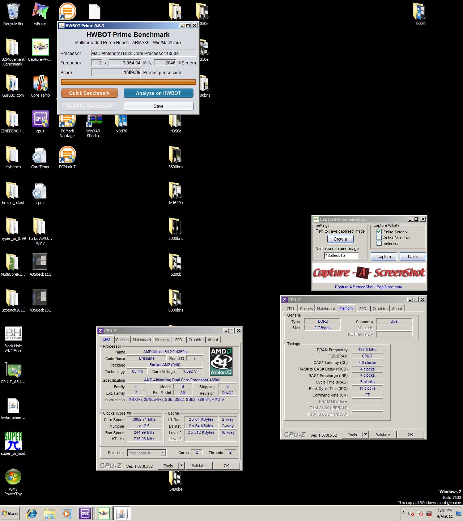
Task: Open the wPrime desktop icon
Action: [40, 12]
